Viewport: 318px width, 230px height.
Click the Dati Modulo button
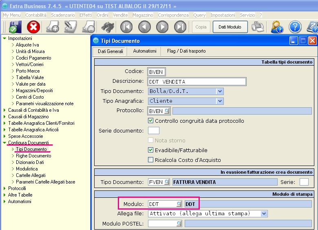point(230,27)
